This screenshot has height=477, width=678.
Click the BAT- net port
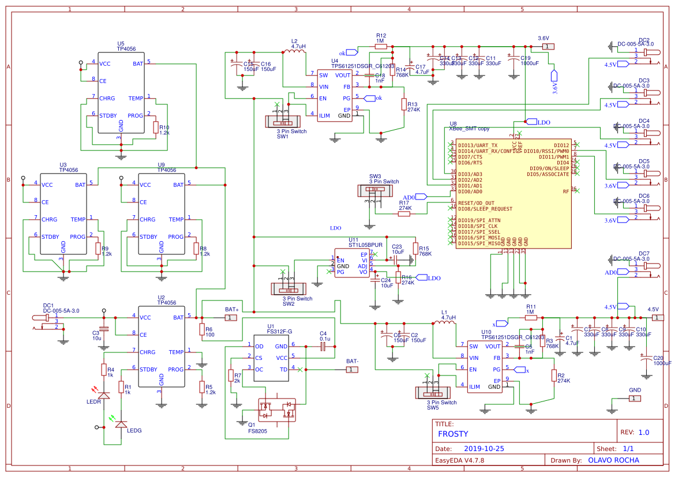pos(352,369)
